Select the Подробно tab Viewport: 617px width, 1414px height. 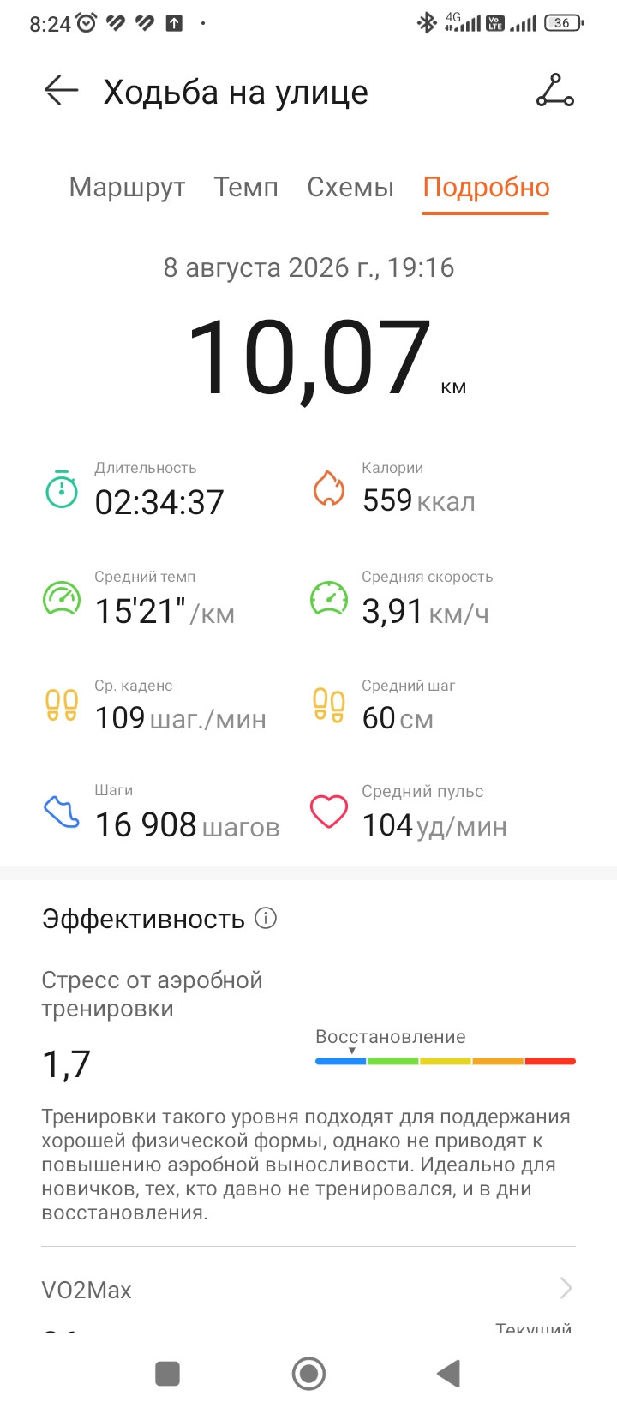pos(486,188)
